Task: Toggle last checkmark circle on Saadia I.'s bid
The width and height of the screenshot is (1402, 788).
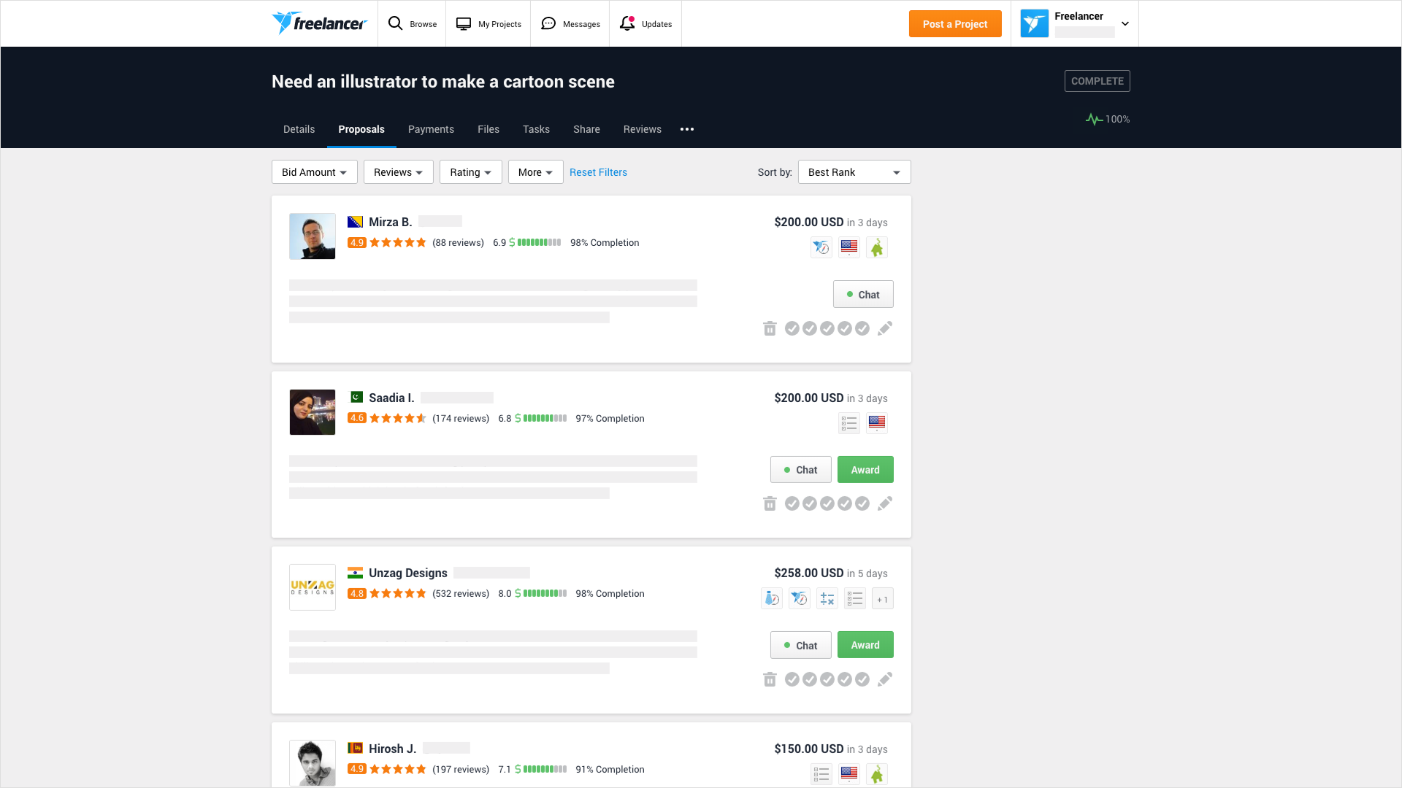Action: 862,503
